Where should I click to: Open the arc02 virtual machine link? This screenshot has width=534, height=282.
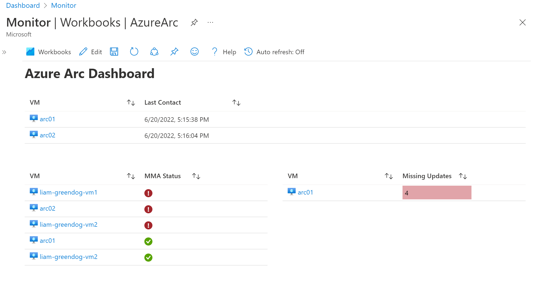[x=48, y=135]
